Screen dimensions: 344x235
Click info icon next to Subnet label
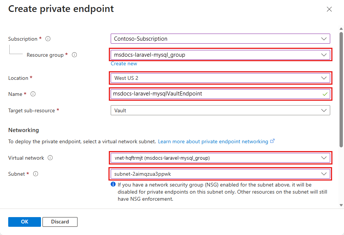tap(36, 174)
